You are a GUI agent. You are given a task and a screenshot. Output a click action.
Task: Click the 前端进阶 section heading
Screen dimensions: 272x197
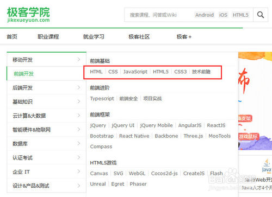tap(100, 88)
